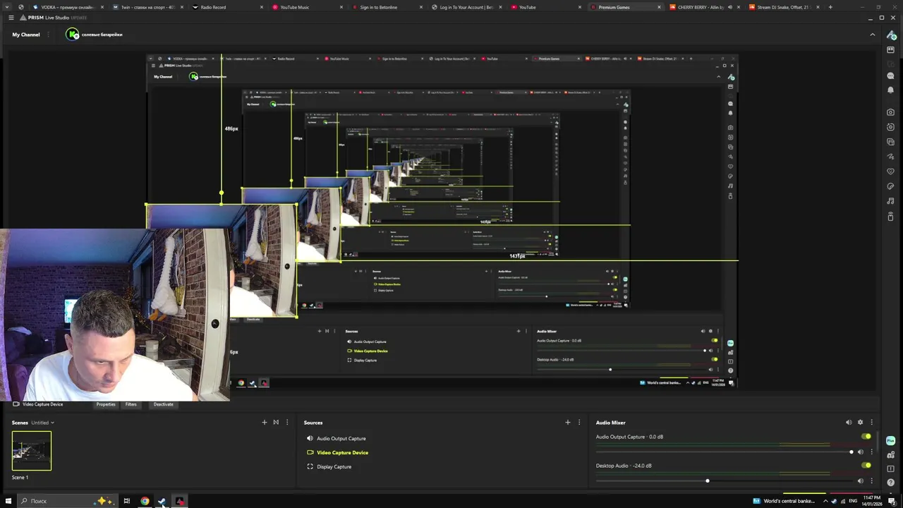Collapse the channel bar with chevron
Viewport: 903px width, 508px height.
point(872,34)
